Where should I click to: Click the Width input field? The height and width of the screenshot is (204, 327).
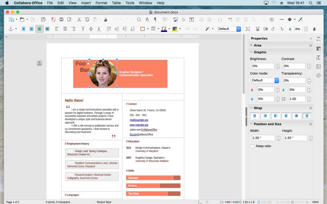[x=263, y=138]
